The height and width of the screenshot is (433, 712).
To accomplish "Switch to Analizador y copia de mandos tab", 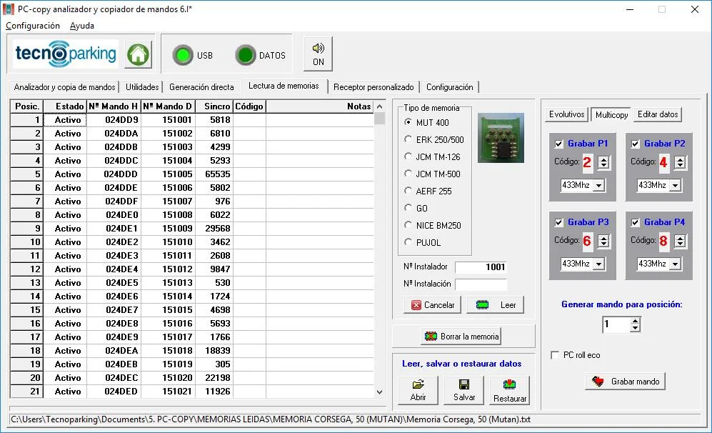I will click(64, 86).
